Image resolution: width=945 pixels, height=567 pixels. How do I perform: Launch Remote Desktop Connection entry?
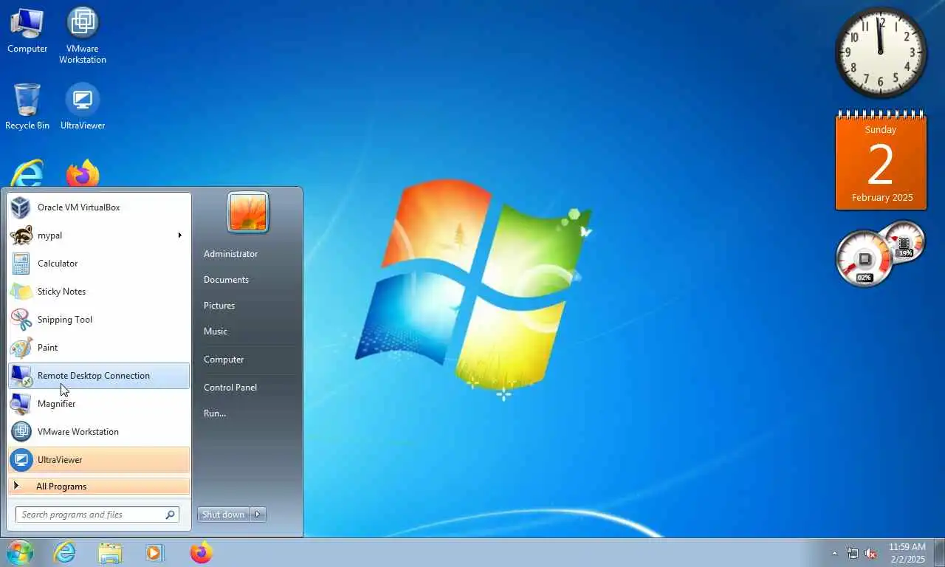(x=99, y=376)
